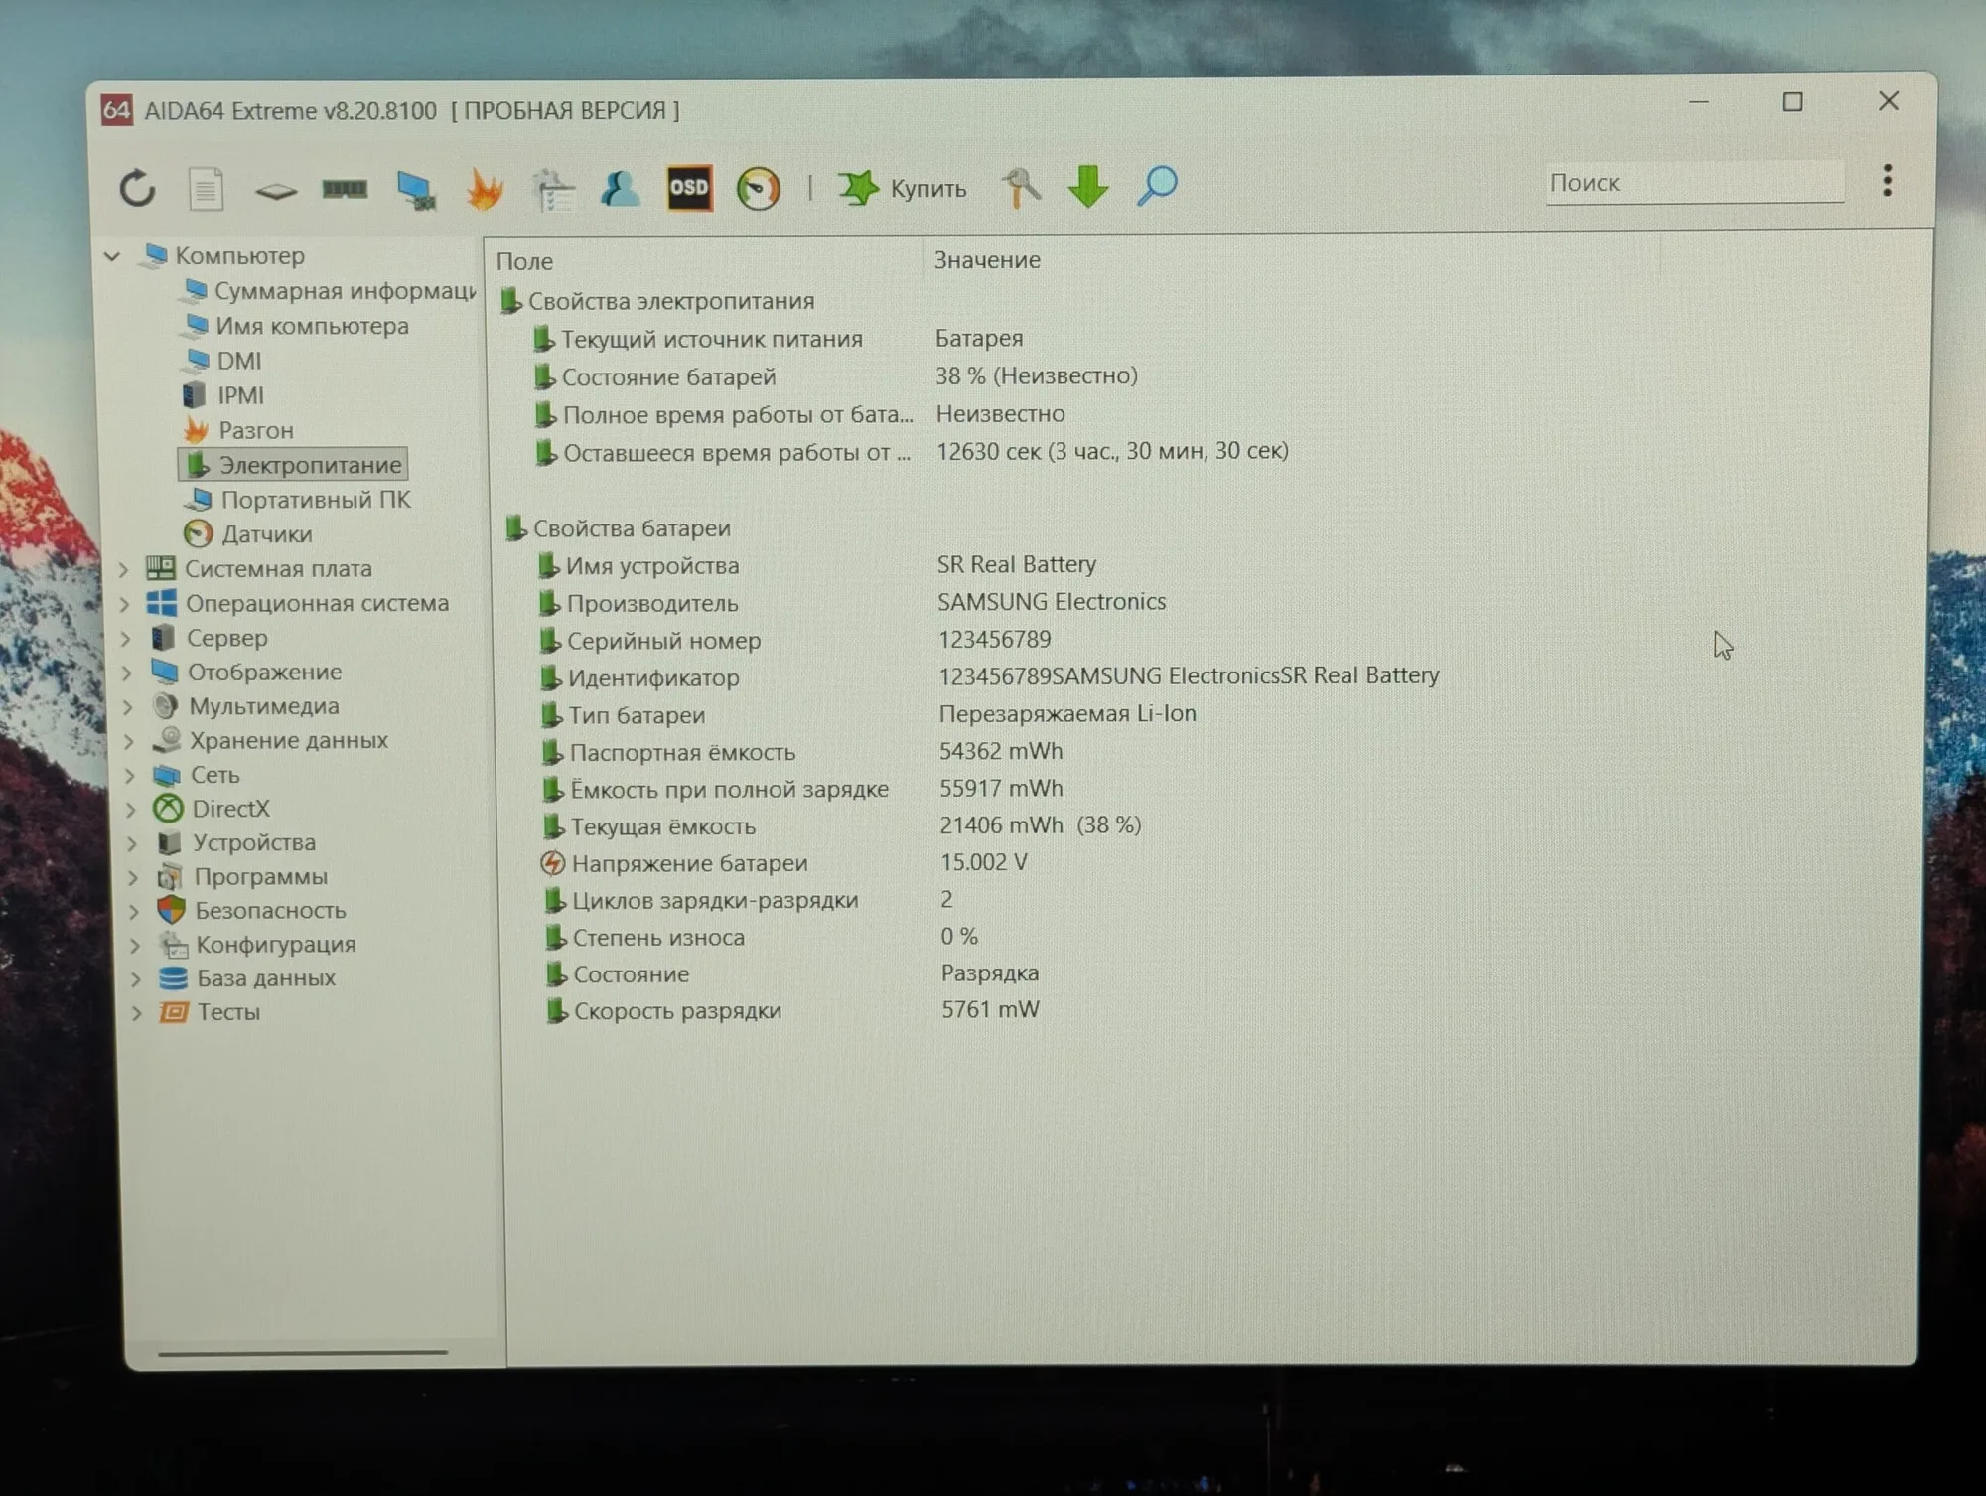Screen dimensions: 1986x1496
Task: Open the DMI tree item
Action: 224,361
